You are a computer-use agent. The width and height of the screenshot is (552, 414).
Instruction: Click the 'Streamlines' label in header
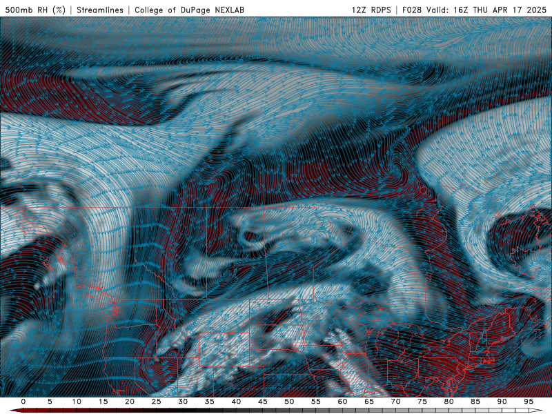[x=100, y=10]
